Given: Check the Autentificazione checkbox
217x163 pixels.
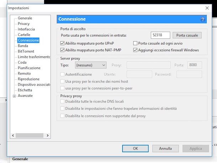Looking at the screenshot, I should [62, 74].
